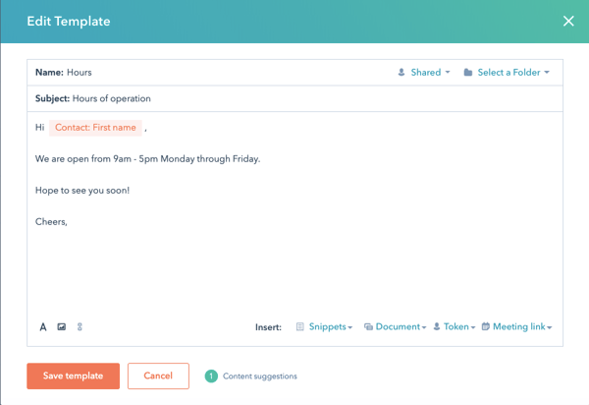
Task: Expand the Meeting link insert menu
Action: (x=517, y=326)
